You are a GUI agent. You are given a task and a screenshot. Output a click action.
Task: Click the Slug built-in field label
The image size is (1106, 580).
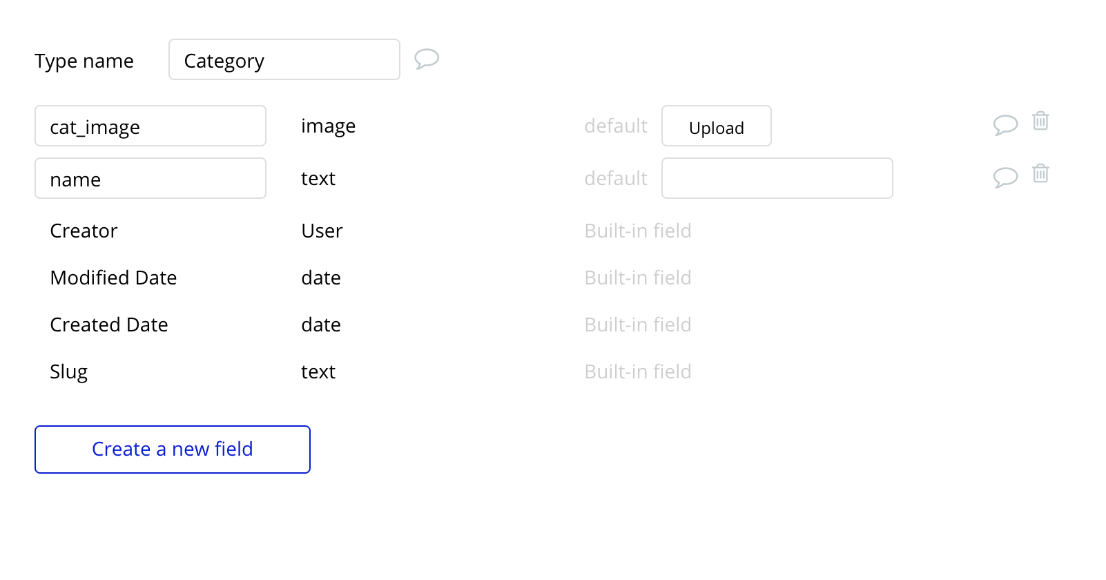coord(69,372)
